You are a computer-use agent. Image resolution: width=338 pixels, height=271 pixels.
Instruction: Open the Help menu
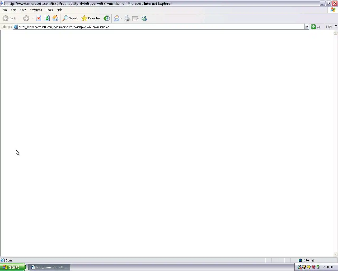[x=60, y=10]
